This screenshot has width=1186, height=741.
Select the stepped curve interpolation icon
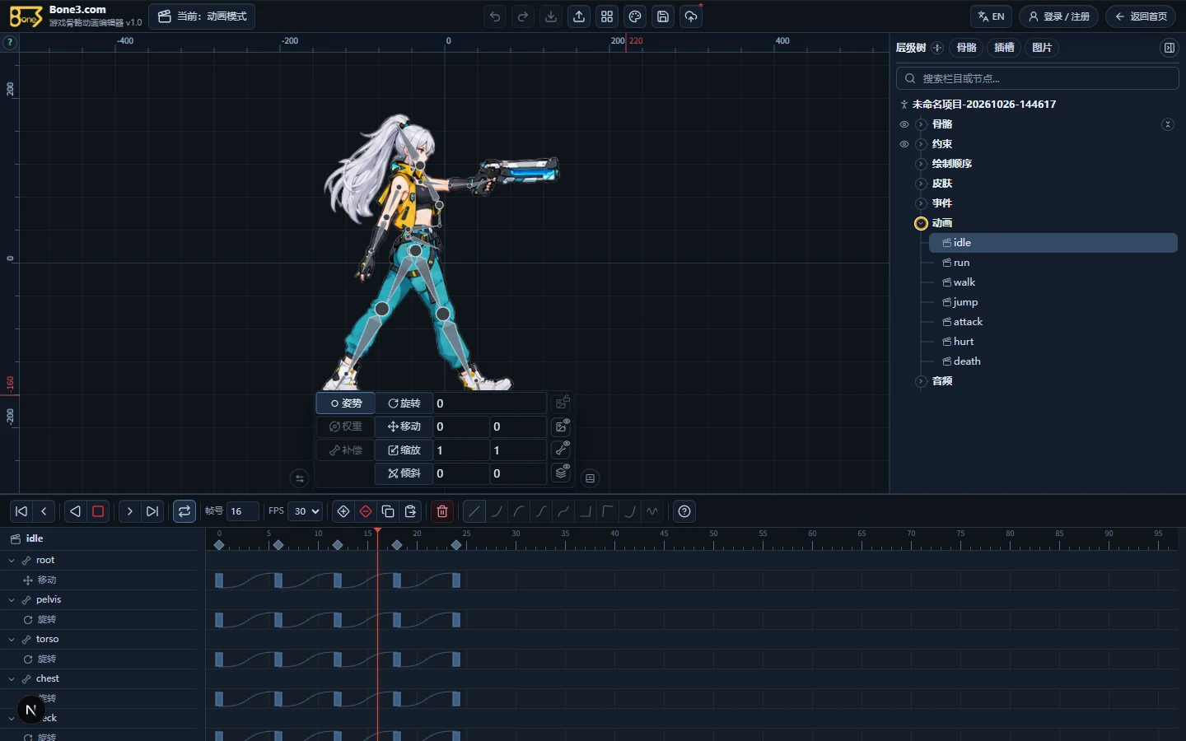pos(586,511)
